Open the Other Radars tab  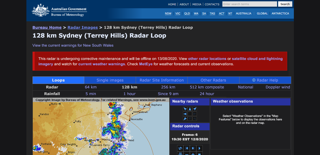click(213, 80)
